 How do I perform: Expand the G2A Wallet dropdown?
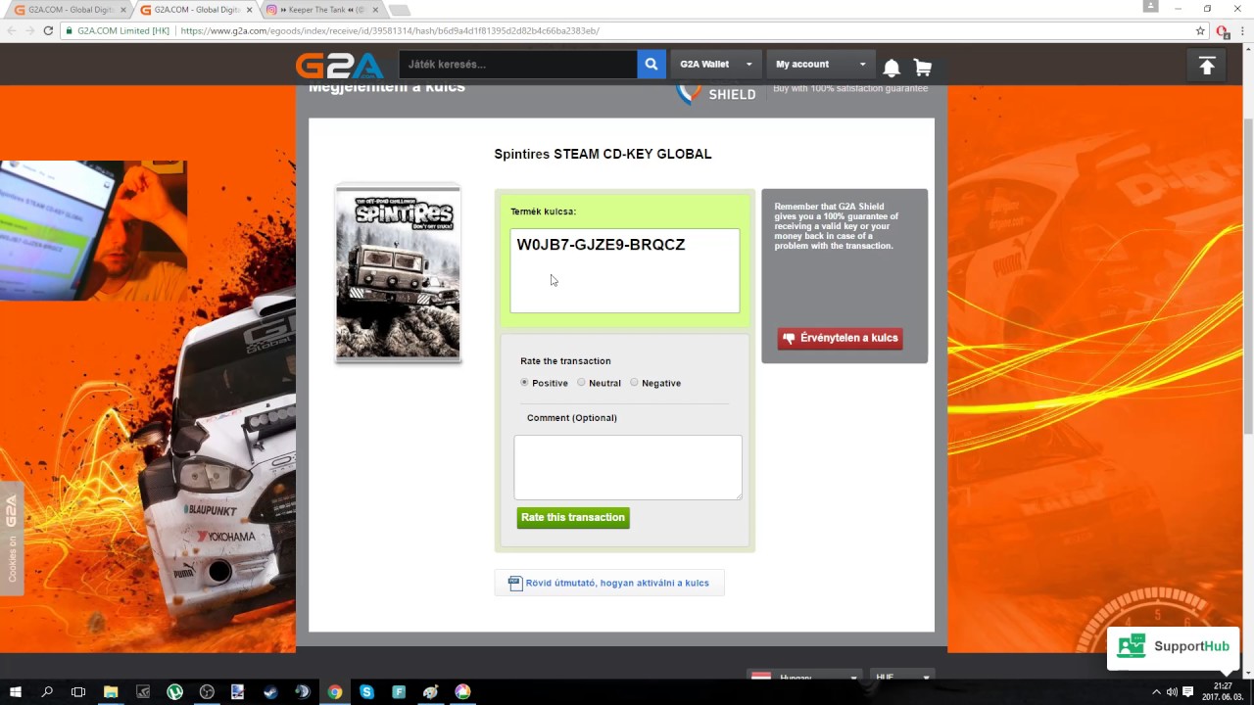click(x=716, y=65)
